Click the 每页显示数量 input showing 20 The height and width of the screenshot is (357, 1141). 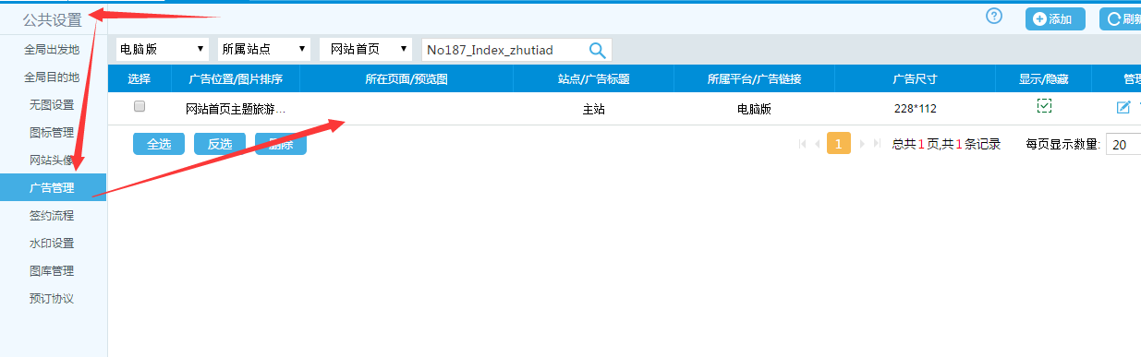tap(1123, 145)
